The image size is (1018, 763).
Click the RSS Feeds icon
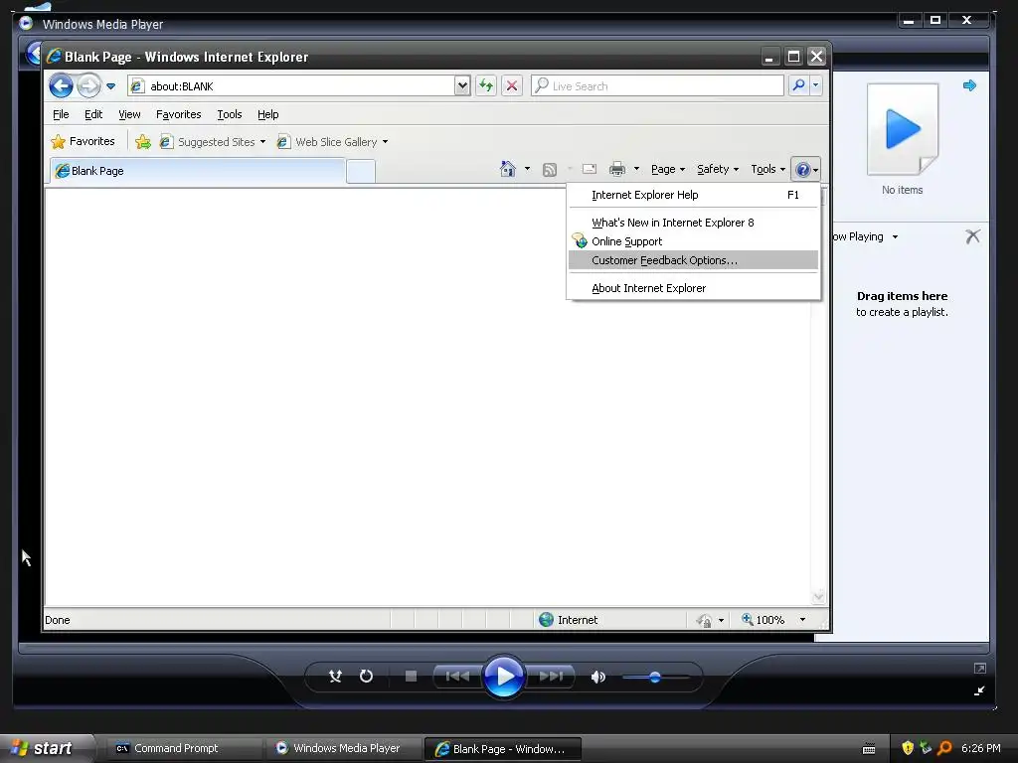[549, 169]
